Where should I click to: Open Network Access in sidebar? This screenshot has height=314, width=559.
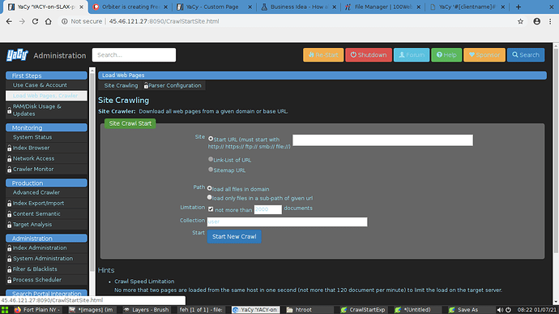46,158
